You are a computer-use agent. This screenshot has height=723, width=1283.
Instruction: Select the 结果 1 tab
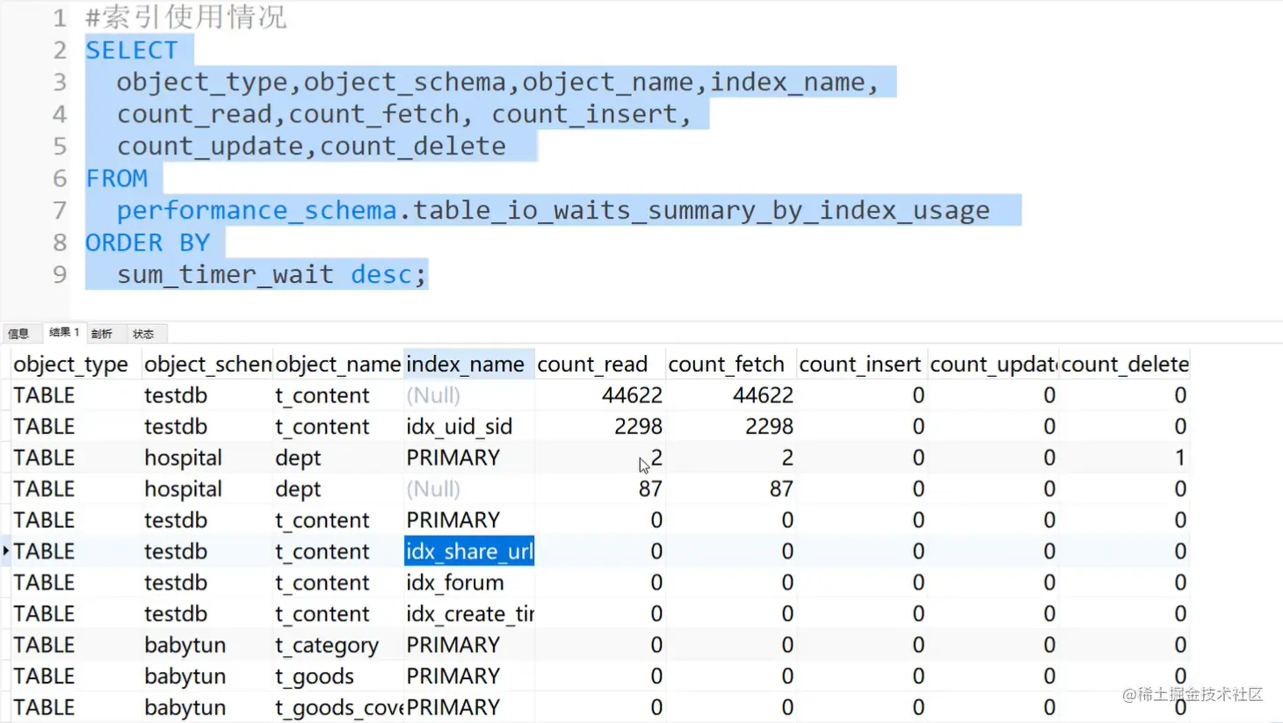(x=63, y=332)
